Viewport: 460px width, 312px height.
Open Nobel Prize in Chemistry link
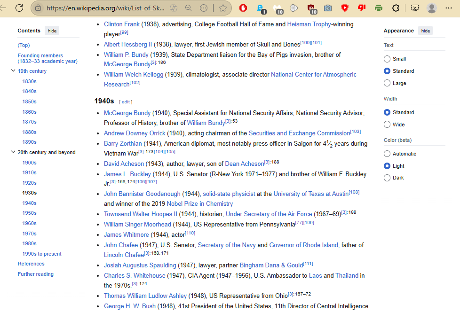(x=200, y=203)
